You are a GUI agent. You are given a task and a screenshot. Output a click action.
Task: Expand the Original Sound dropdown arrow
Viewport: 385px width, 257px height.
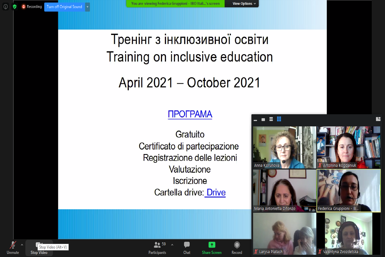(87, 7)
